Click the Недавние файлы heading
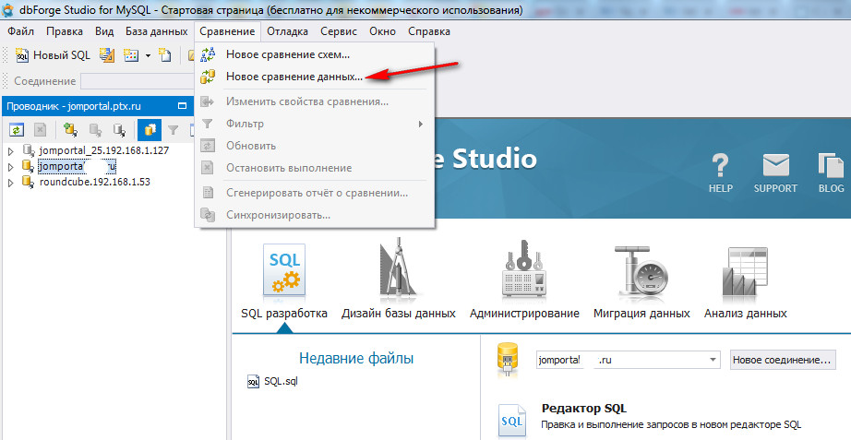The width and height of the screenshot is (851, 440). pyautogui.click(x=356, y=358)
